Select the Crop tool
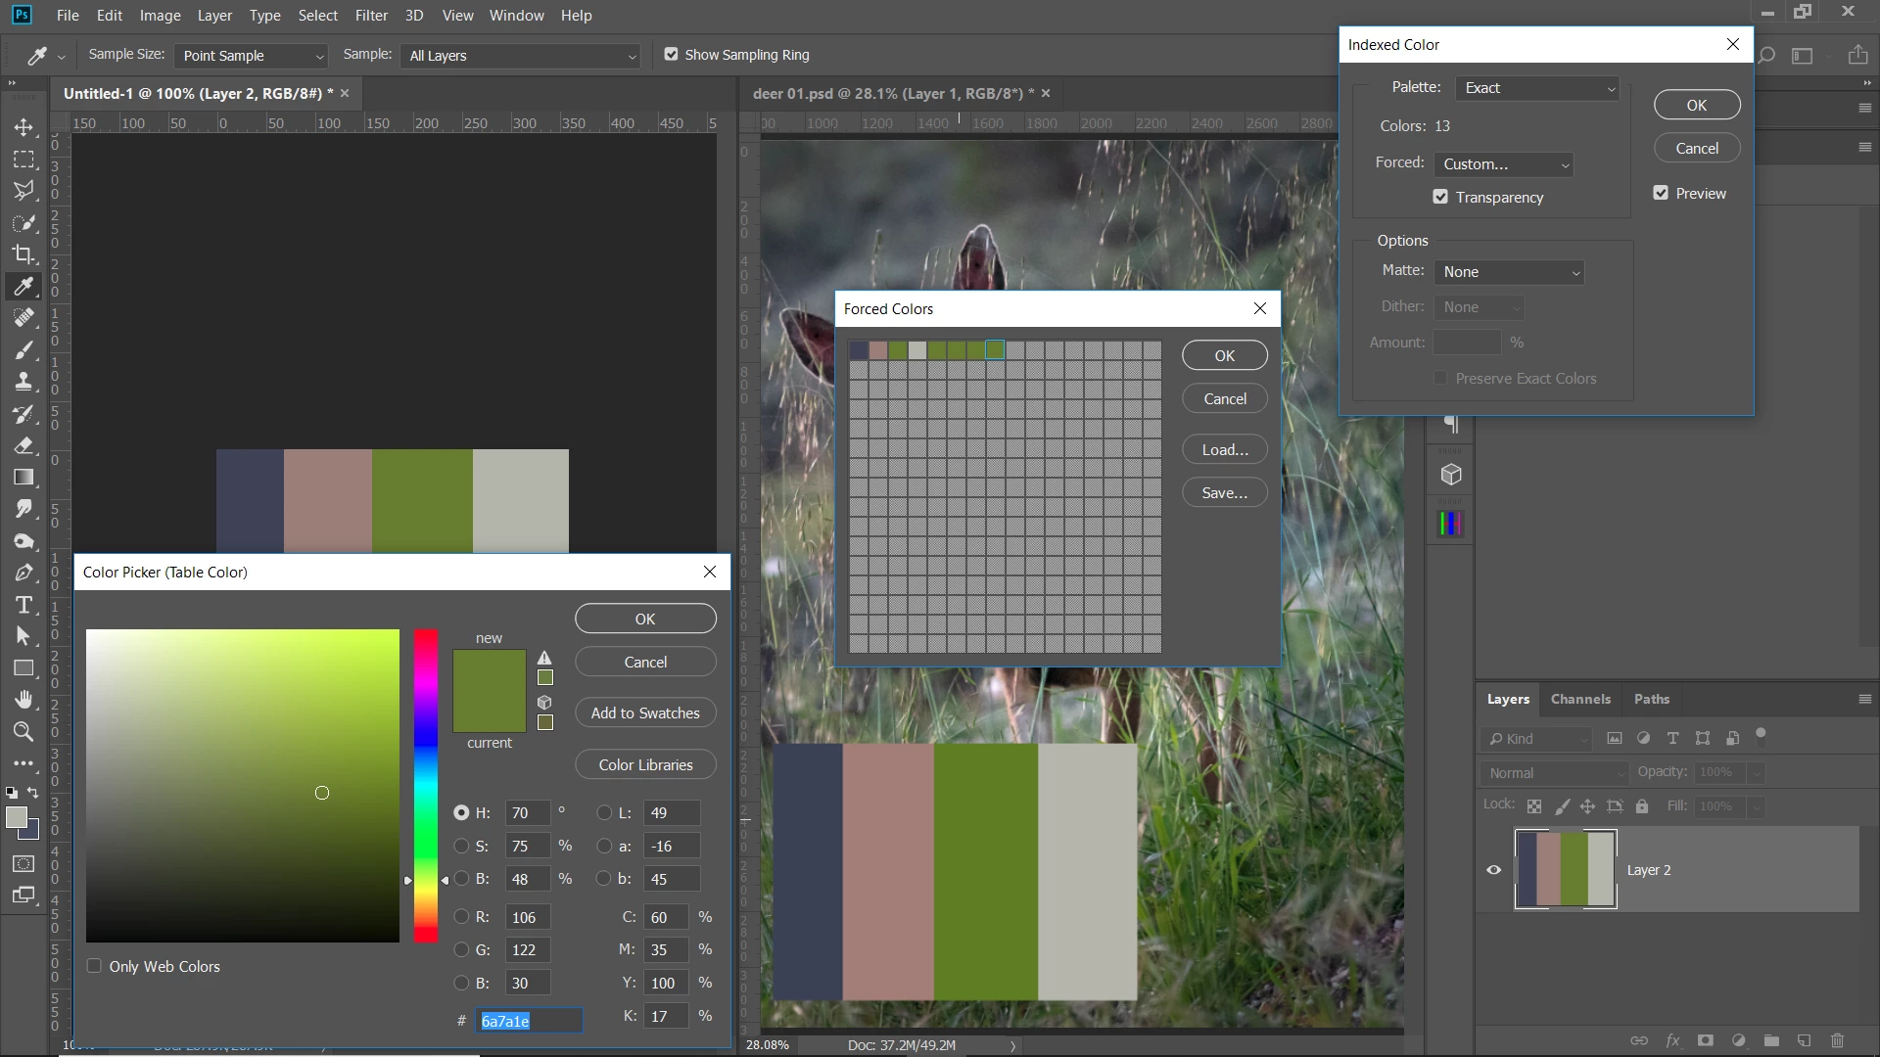 pyautogui.click(x=23, y=254)
